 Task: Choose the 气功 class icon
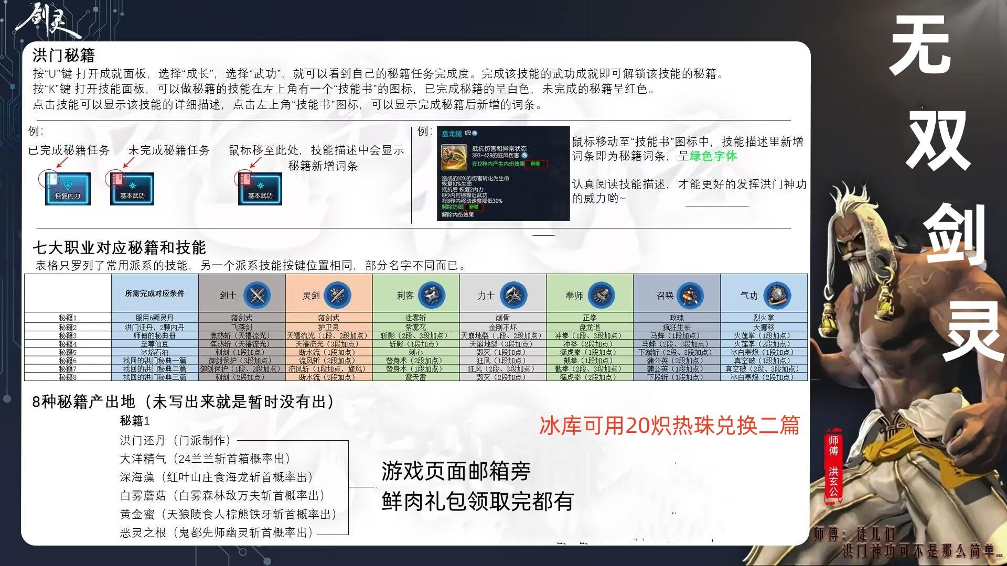(777, 295)
